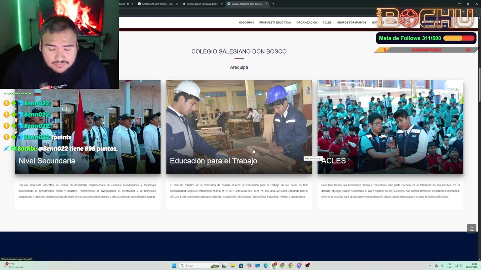Open the ESP LAA language switcher
The image size is (481, 270).
tap(449, 265)
